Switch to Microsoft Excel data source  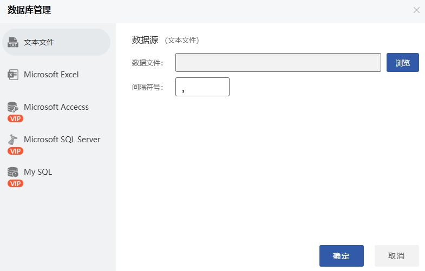pos(51,75)
